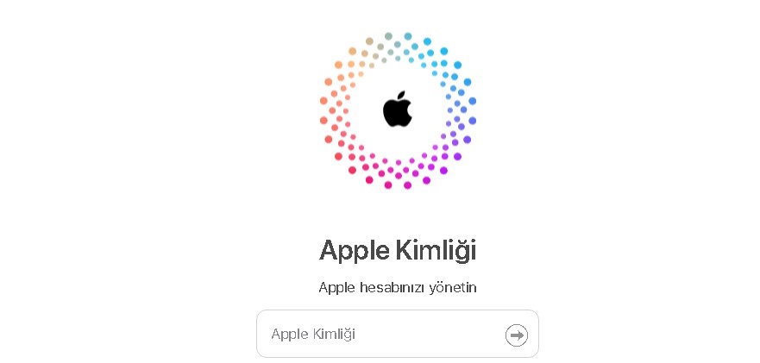
Task: Click the continue arrow in Apple Kimliği field
Action: 516,335
